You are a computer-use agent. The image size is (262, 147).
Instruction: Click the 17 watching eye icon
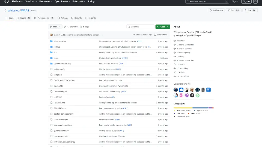click(175, 68)
